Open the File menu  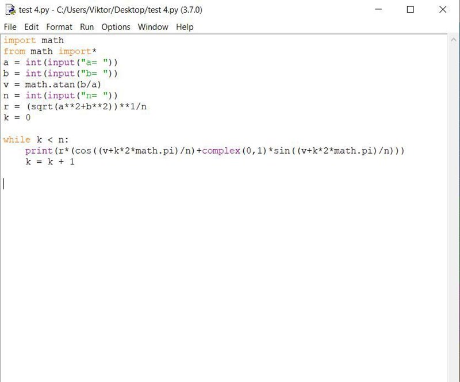10,27
